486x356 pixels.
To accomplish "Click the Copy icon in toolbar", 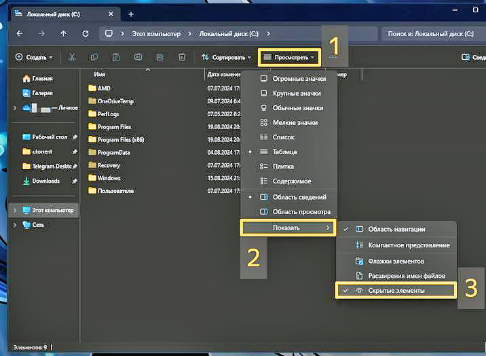I will click(x=94, y=58).
